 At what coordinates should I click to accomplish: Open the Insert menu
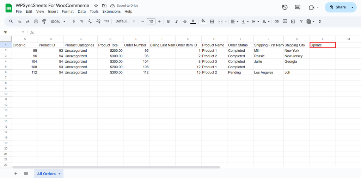coord(53,11)
